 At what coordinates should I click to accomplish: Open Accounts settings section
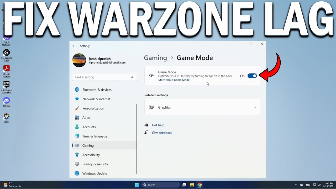[x=104, y=127]
